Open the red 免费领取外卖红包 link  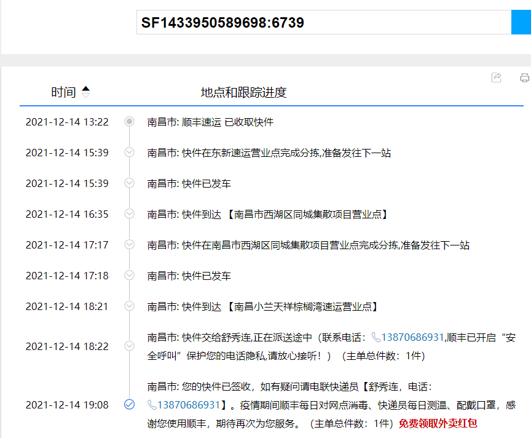438,423
